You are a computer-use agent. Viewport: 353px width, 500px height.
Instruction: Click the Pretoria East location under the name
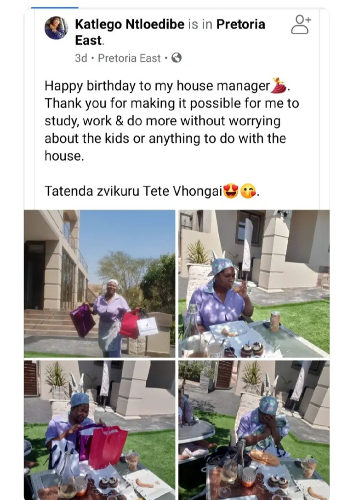coord(129,58)
